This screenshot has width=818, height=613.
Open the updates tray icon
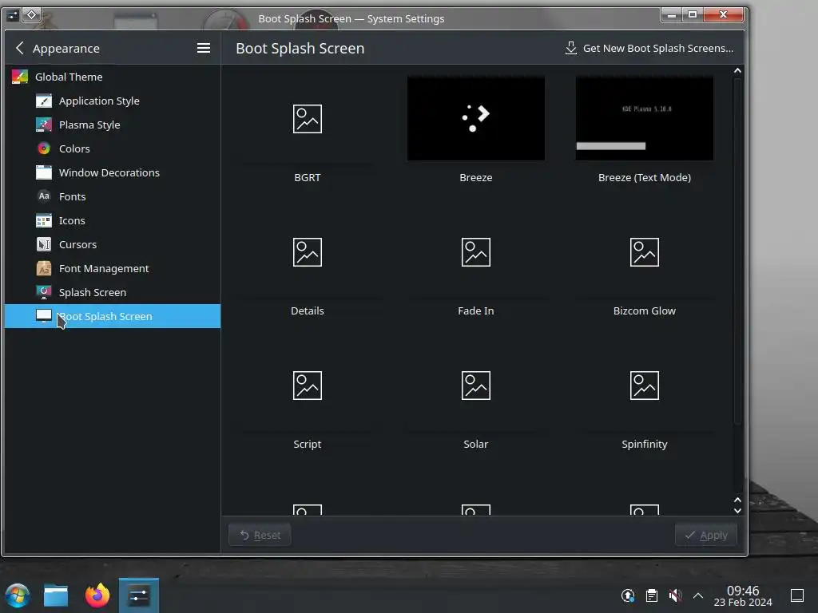click(628, 595)
